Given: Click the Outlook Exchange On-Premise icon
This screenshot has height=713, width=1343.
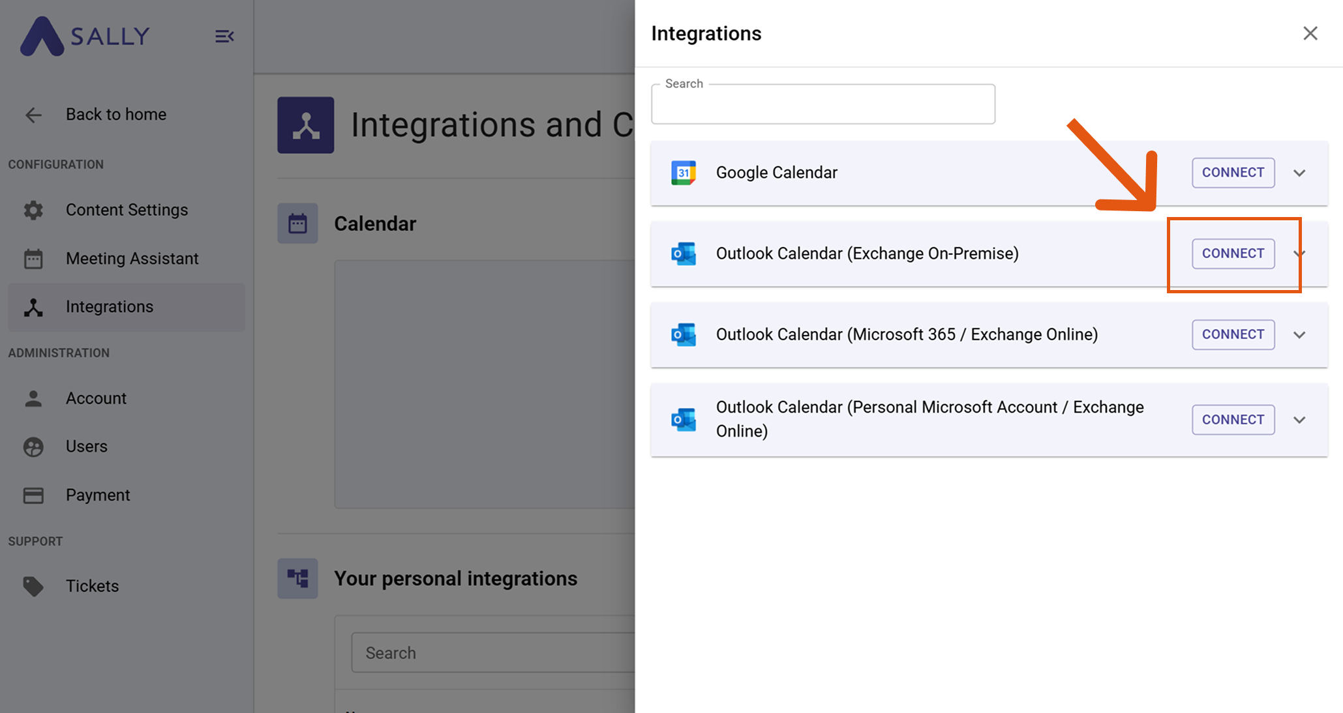Looking at the screenshot, I should coord(684,254).
